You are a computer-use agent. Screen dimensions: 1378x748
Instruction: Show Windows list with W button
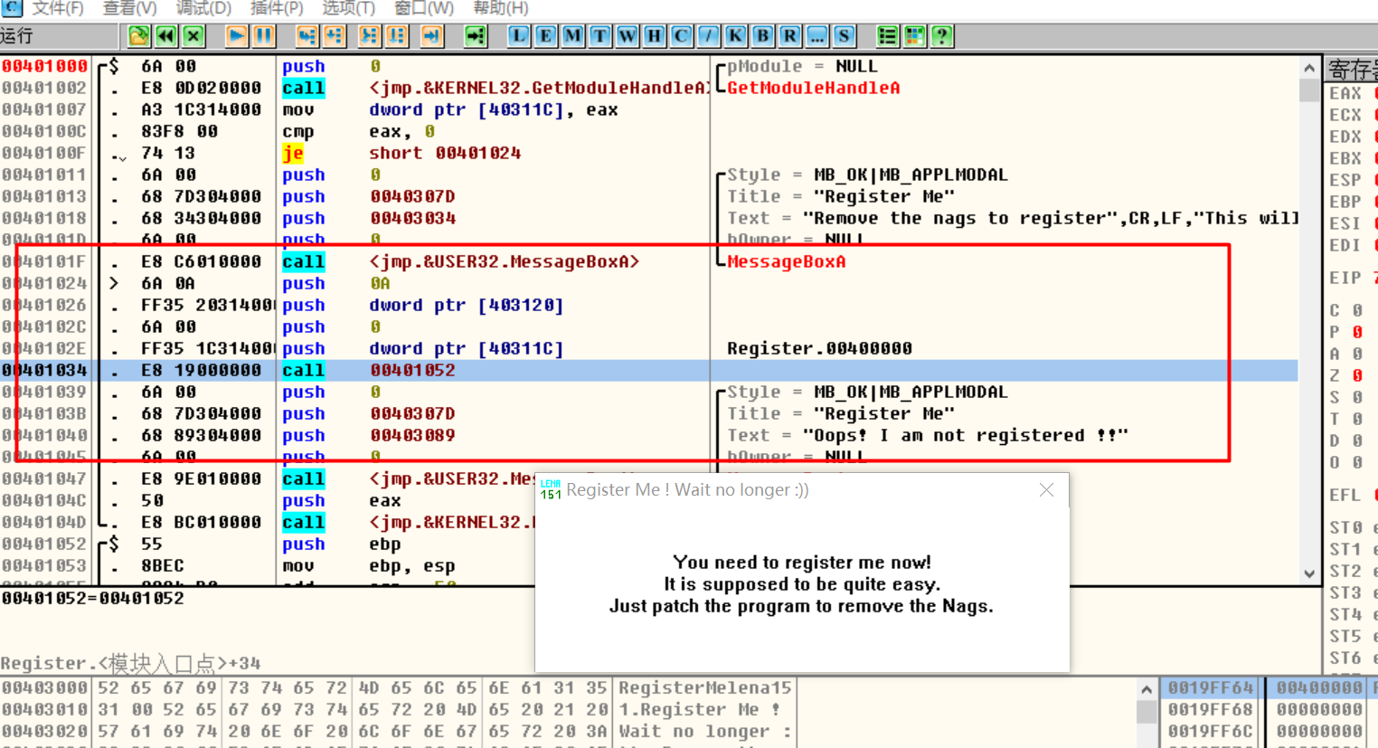coord(627,36)
